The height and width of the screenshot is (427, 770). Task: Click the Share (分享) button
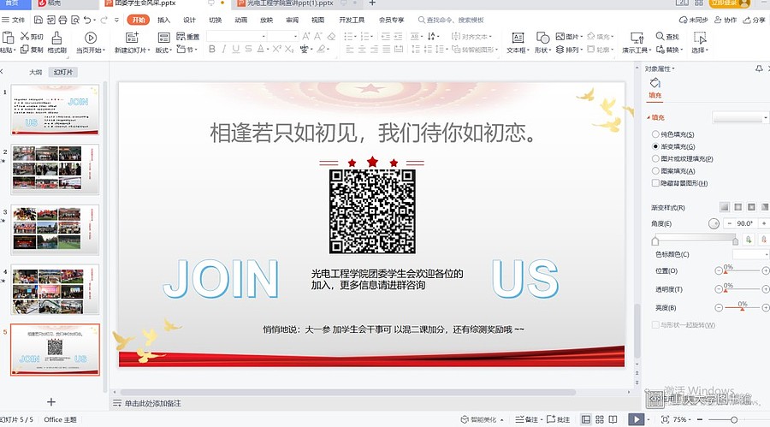point(755,20)
